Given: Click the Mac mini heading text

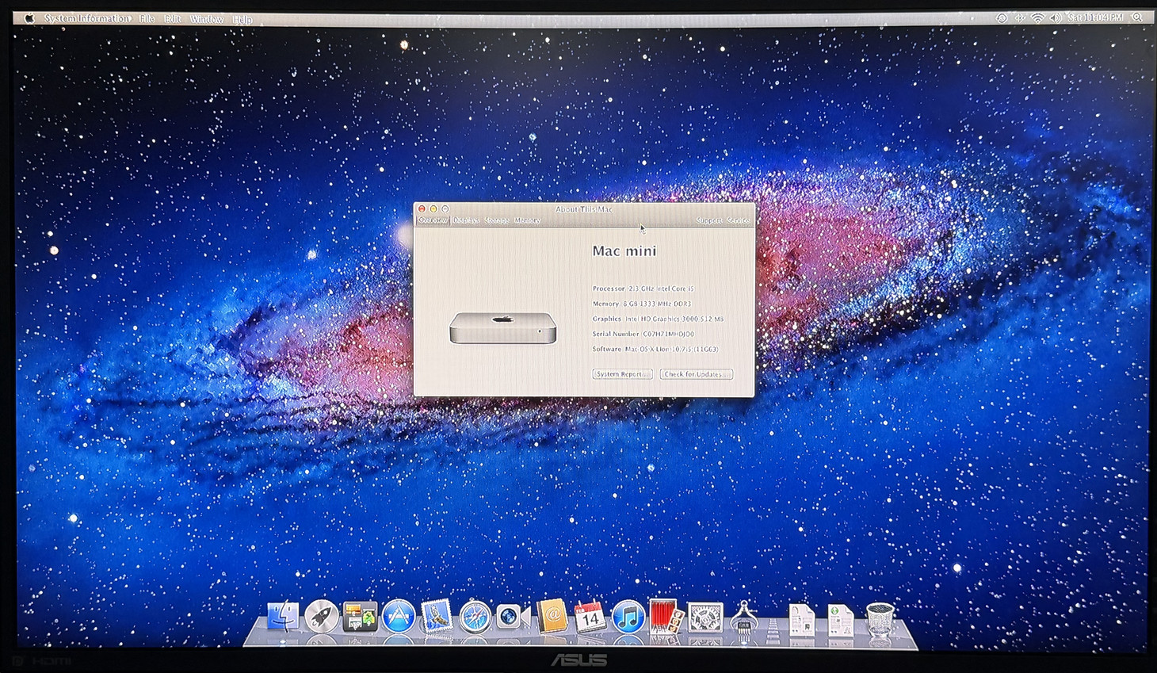Looking at the screenshot, I should [x=624, y=251].
